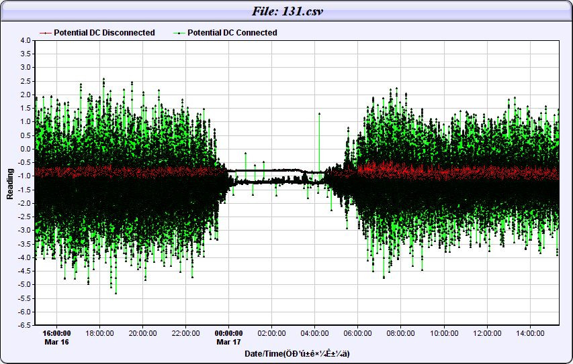
Task: Click the 4.0 value on Y-axis
Action: pos(26,40)
